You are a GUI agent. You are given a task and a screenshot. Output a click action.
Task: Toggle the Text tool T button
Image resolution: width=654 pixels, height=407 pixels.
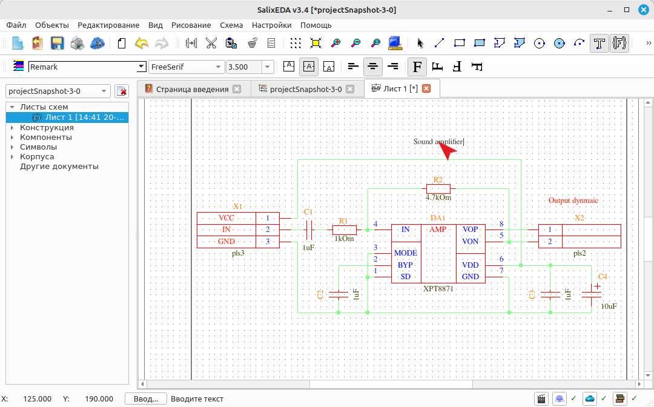coord(599,43)
